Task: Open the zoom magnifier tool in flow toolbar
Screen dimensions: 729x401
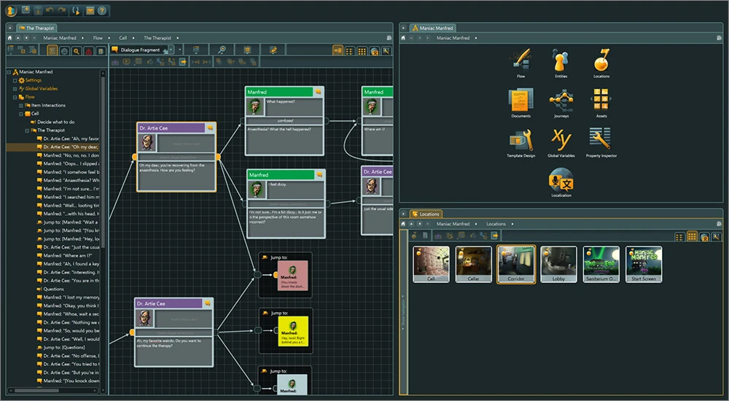Action: pyautogui.click(x=222, y=50)
